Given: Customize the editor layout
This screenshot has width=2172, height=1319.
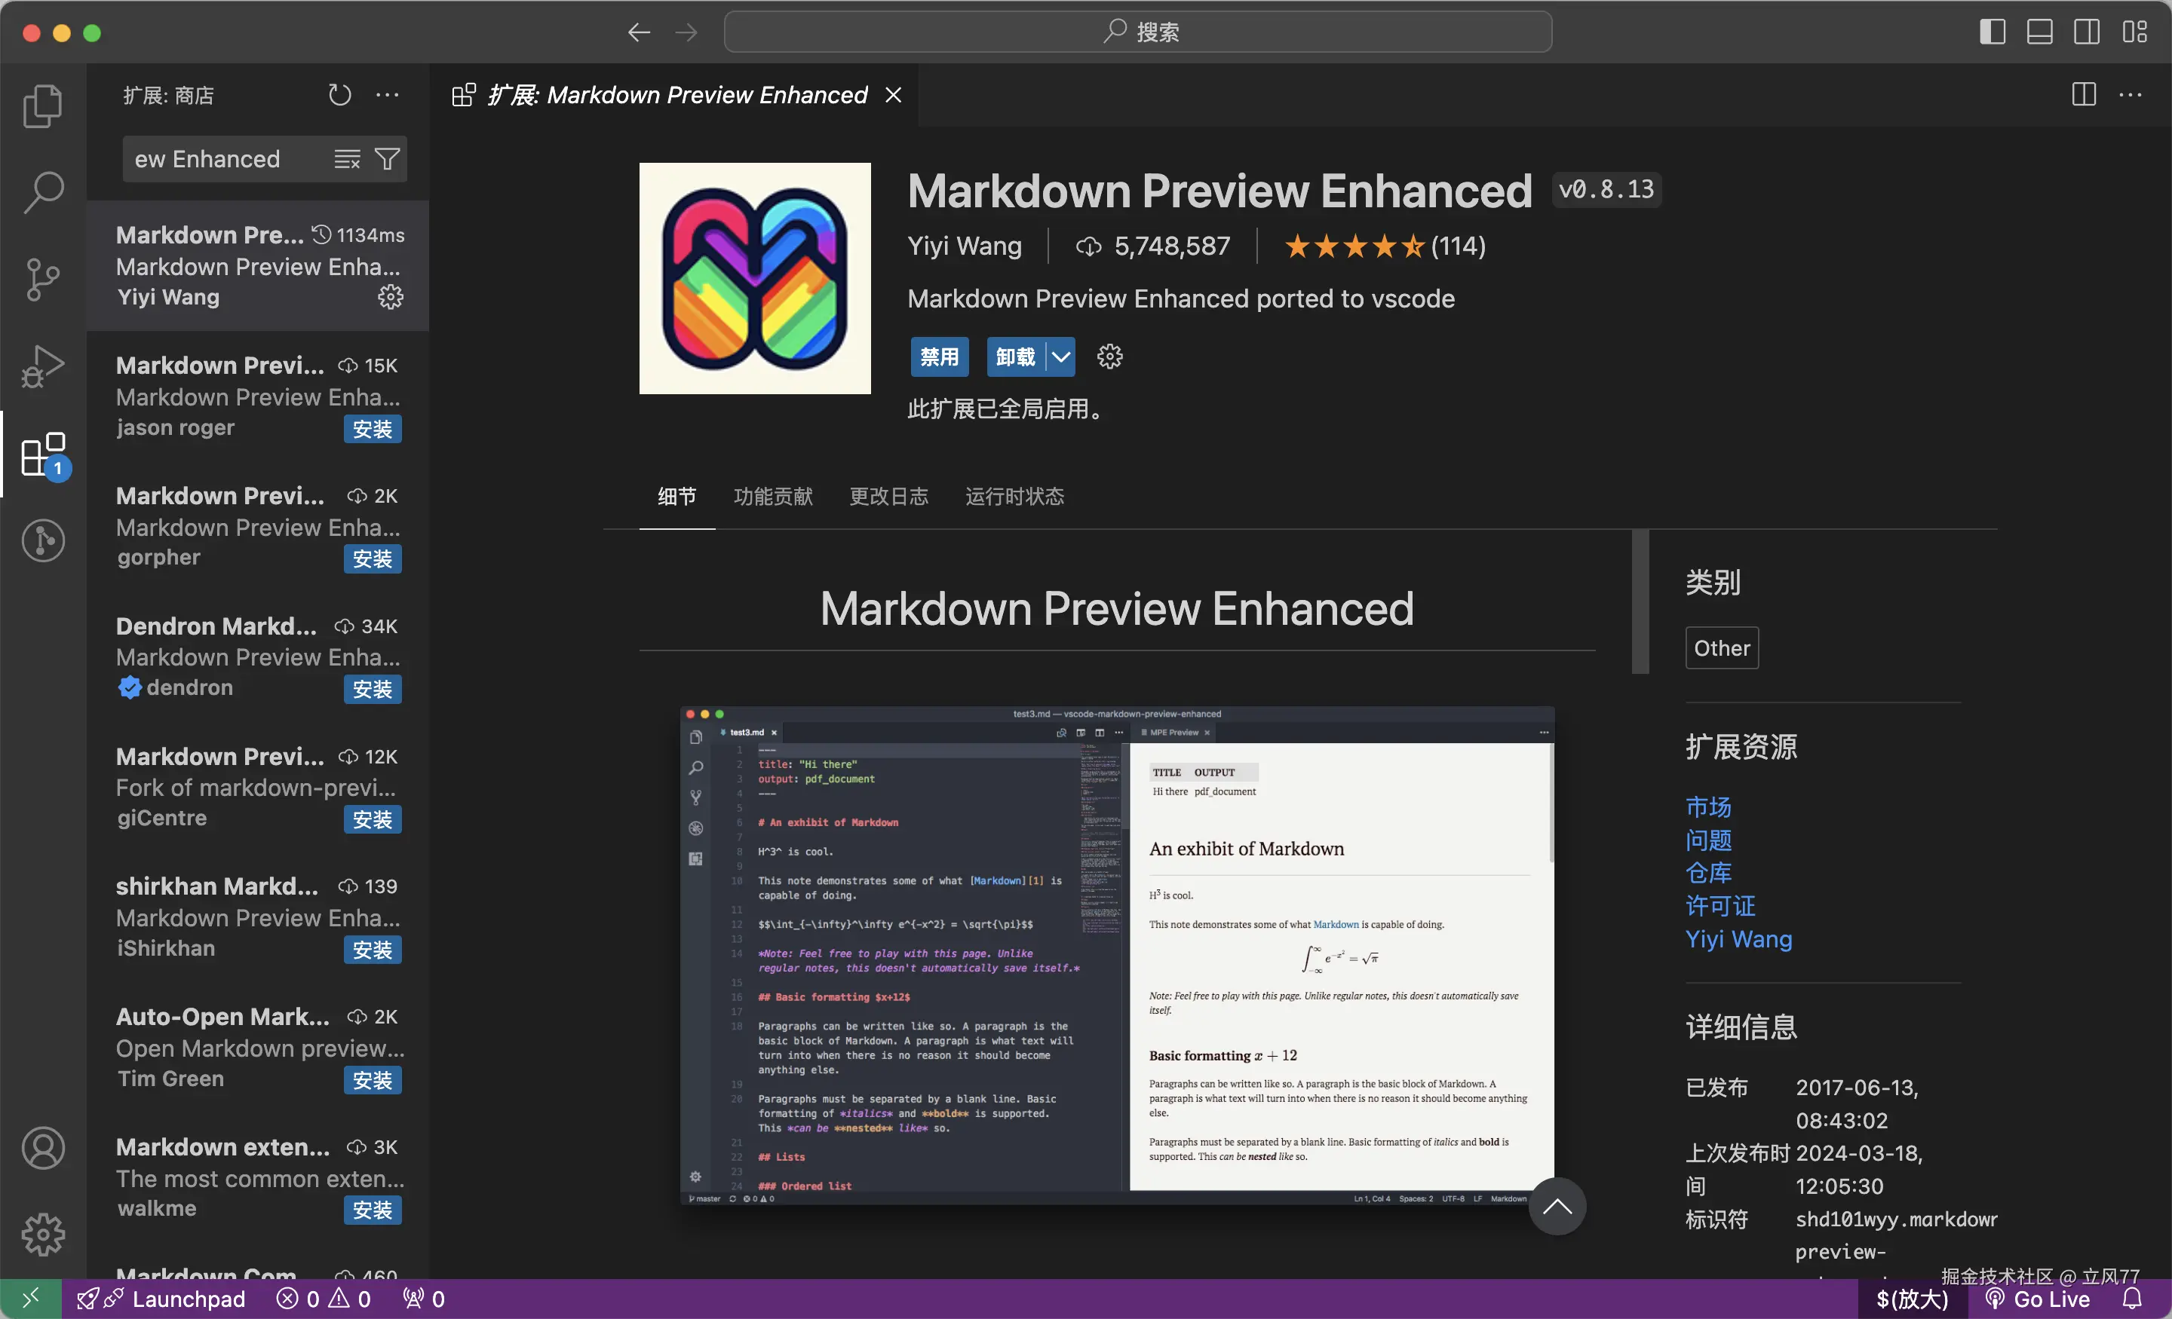Looking at the screenshot, I should click(2134, 32).
